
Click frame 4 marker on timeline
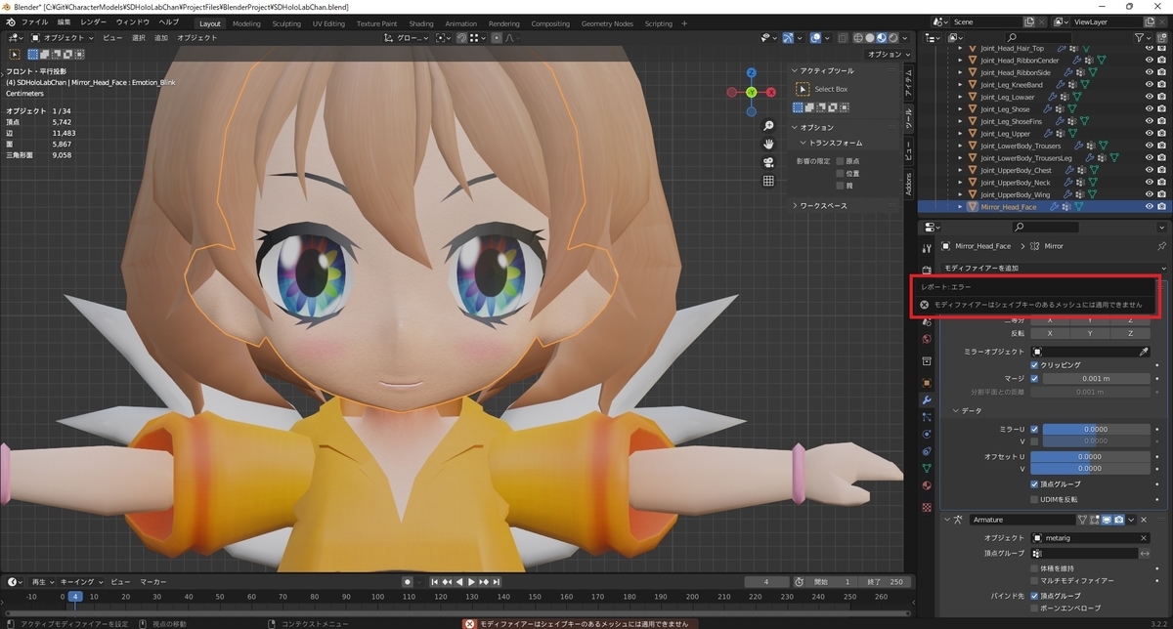tap(74, 596)
